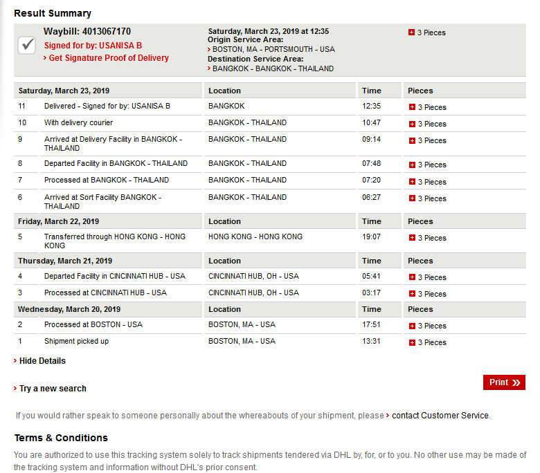
Task: Expand pieces for the 13:31 Shipment picked up row
Action: (412, 342)
